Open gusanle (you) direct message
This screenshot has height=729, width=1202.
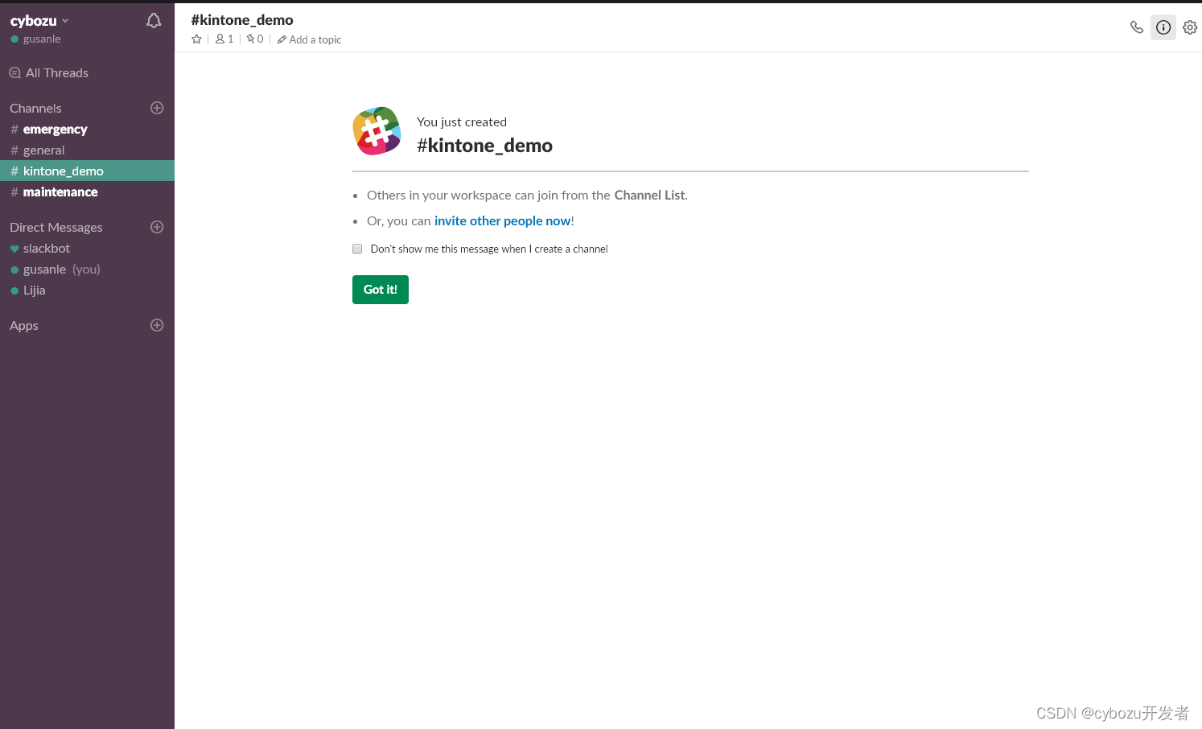[87, 269]
